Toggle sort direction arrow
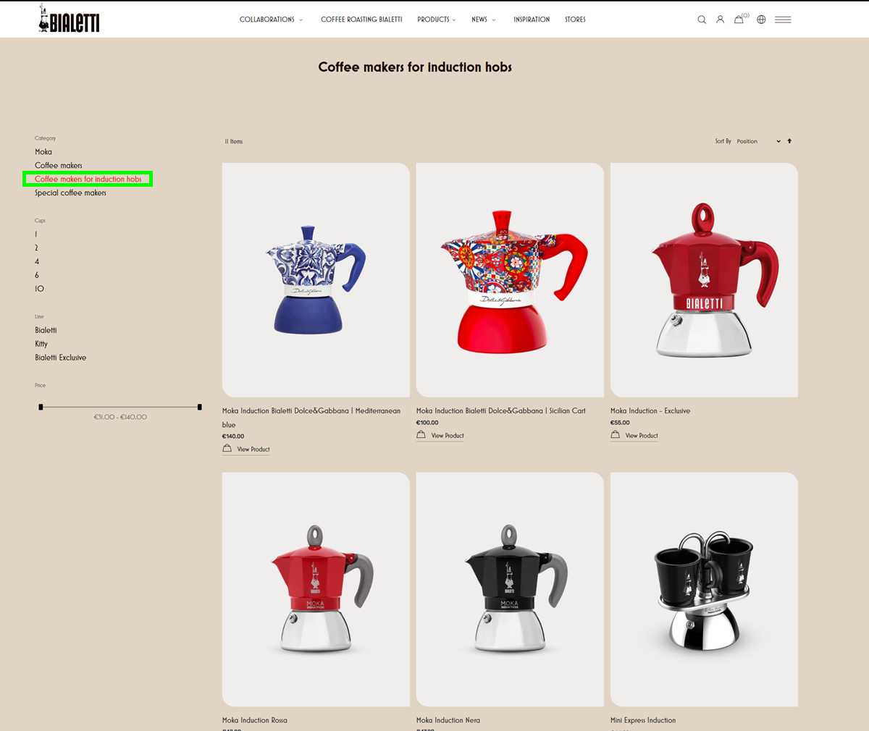Screen dimensions: 869x731 [789, 141]
